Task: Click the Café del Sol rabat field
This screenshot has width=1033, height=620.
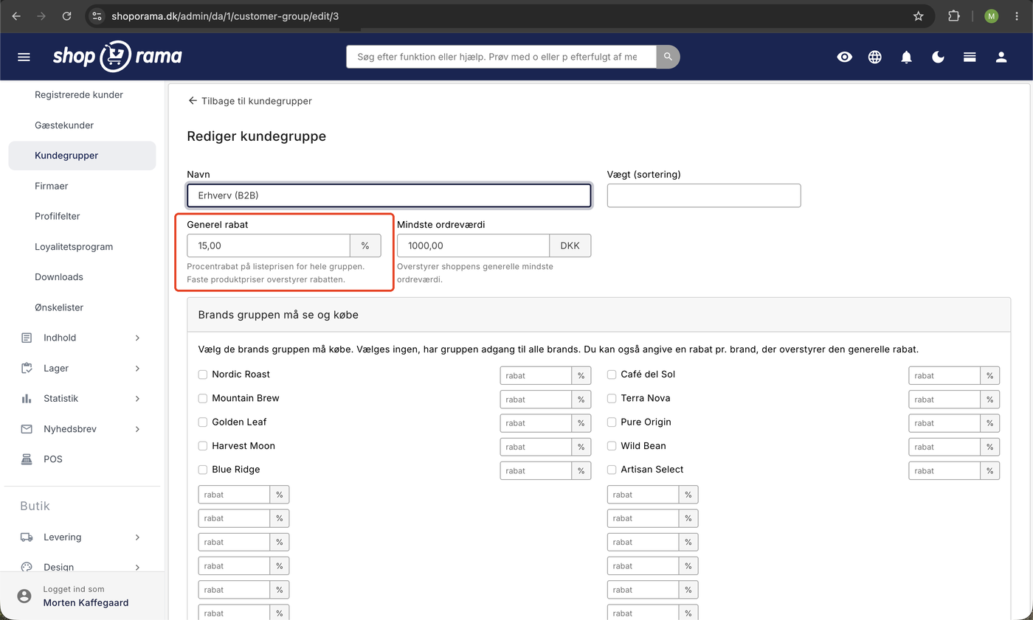Action: coord(944,375)
